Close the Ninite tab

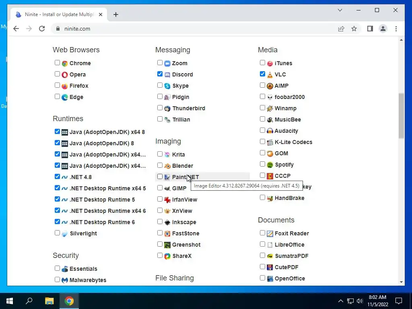(100, 14)
